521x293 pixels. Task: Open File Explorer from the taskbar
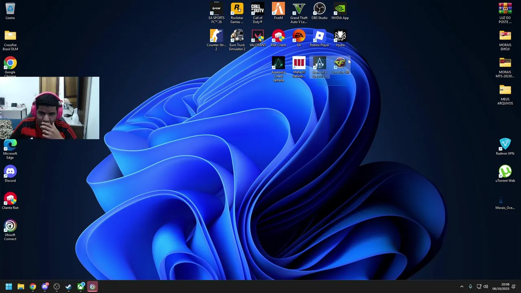pos(21,286)
